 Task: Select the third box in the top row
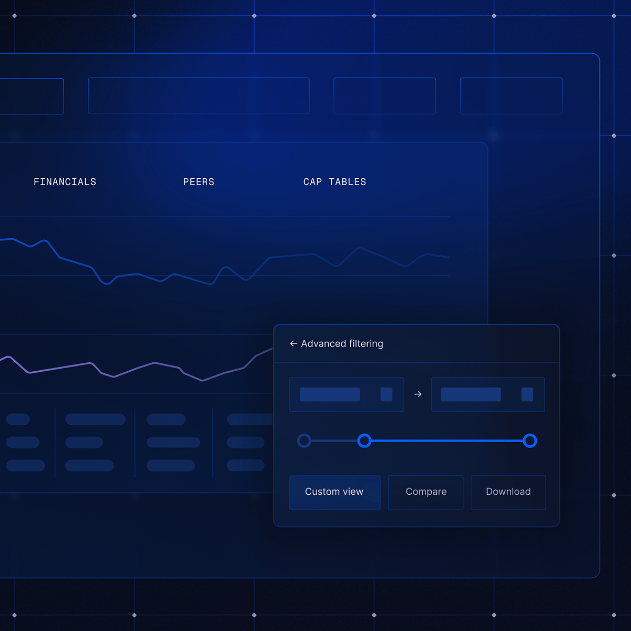coord(384,96)
